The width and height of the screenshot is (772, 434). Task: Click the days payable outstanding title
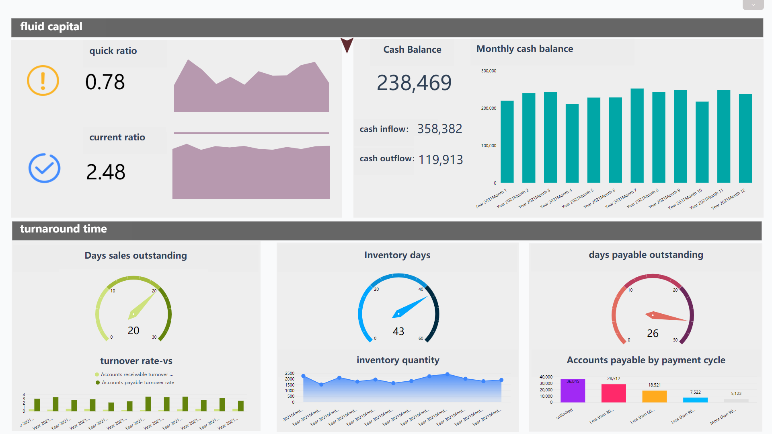646,255
